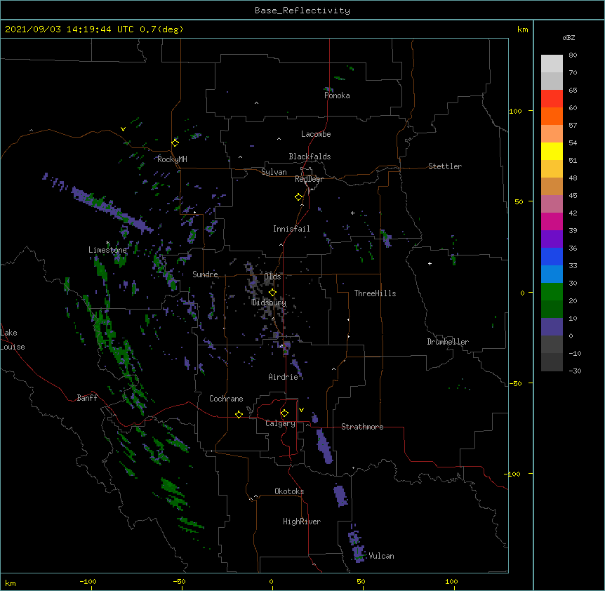Click the Didsbury city label
Screen dimensions: 605x591
269,303
